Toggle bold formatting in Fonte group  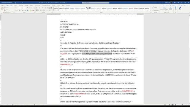pyautogui.click(x=16, y=10)
